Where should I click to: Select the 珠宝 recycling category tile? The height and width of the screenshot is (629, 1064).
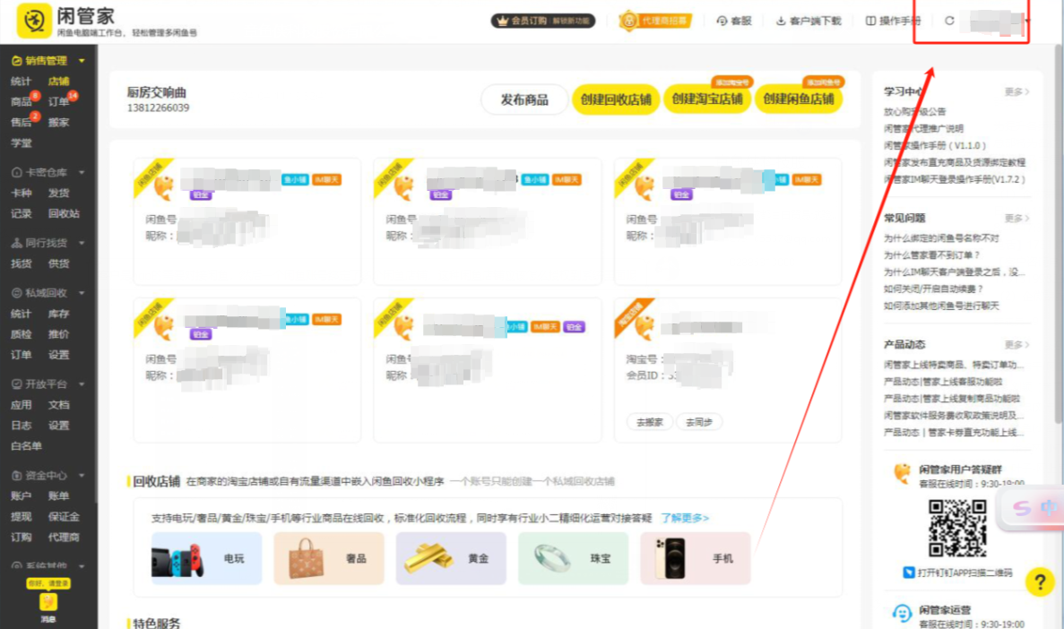[573, 558]
